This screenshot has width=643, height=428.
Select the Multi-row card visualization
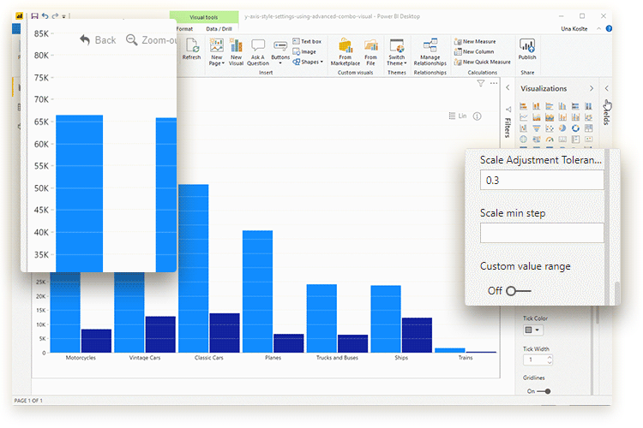(x=576, y=140)
